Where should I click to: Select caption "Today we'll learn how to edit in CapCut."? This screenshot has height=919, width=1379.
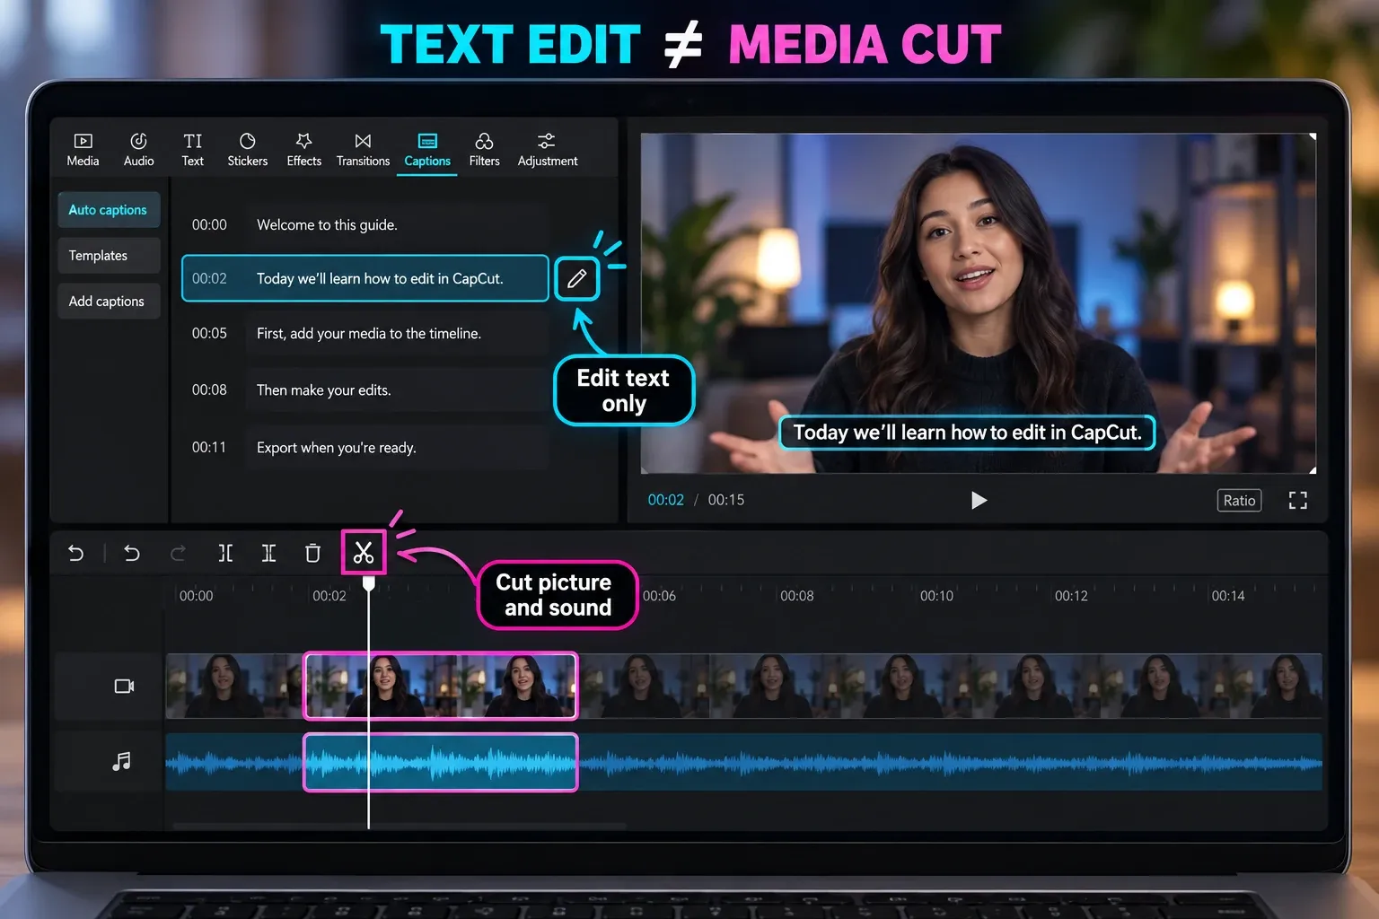(x=365, y=278)
